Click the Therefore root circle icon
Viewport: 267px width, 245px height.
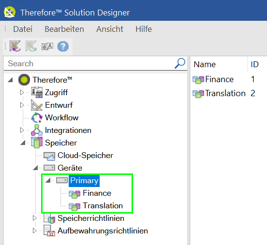pyautogui.click(x=24, y=80)
